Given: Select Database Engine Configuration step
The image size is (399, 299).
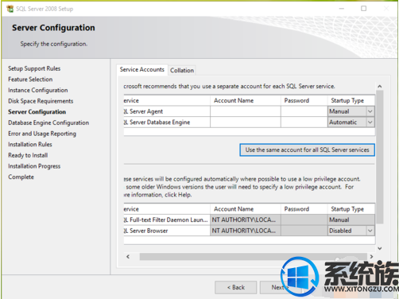Looking at the screenshot, I should [x=48, y=122].
